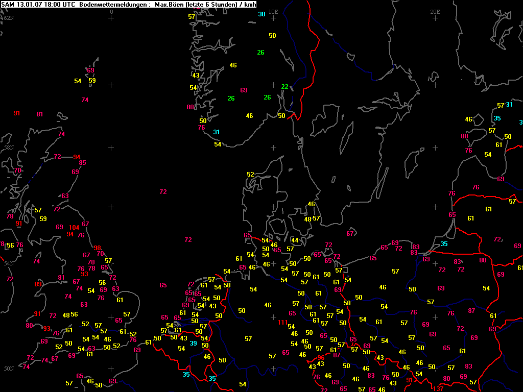
Task: Click the 50N latitude label
Action: click(8, 369)
